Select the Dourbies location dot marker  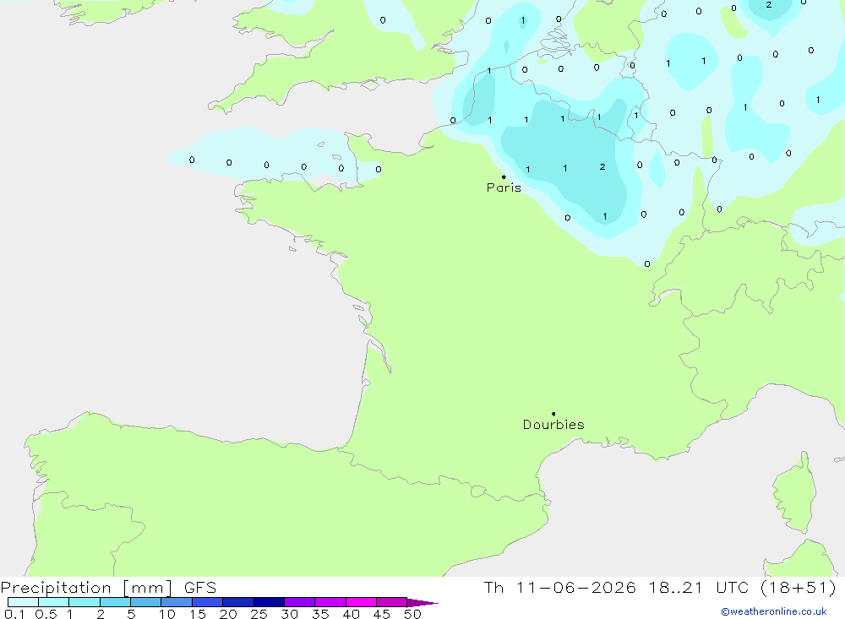coord(553,414)
